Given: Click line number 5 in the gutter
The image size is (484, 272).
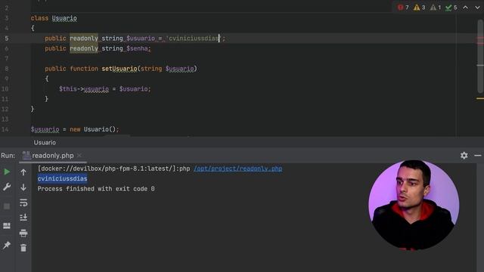Looking at the screenshot, I should pos(7,39).
